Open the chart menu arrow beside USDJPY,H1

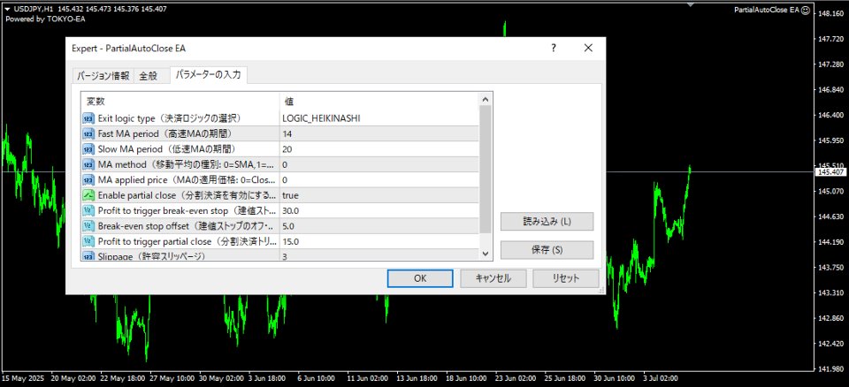click(x=8, y=9)
